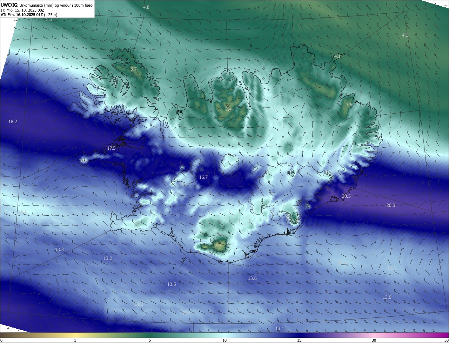
Task: Click the 13.5 value on the map
Action: 172,284
